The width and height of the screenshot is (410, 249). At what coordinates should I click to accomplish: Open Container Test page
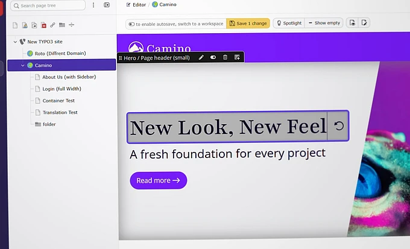tap(58, 101)
